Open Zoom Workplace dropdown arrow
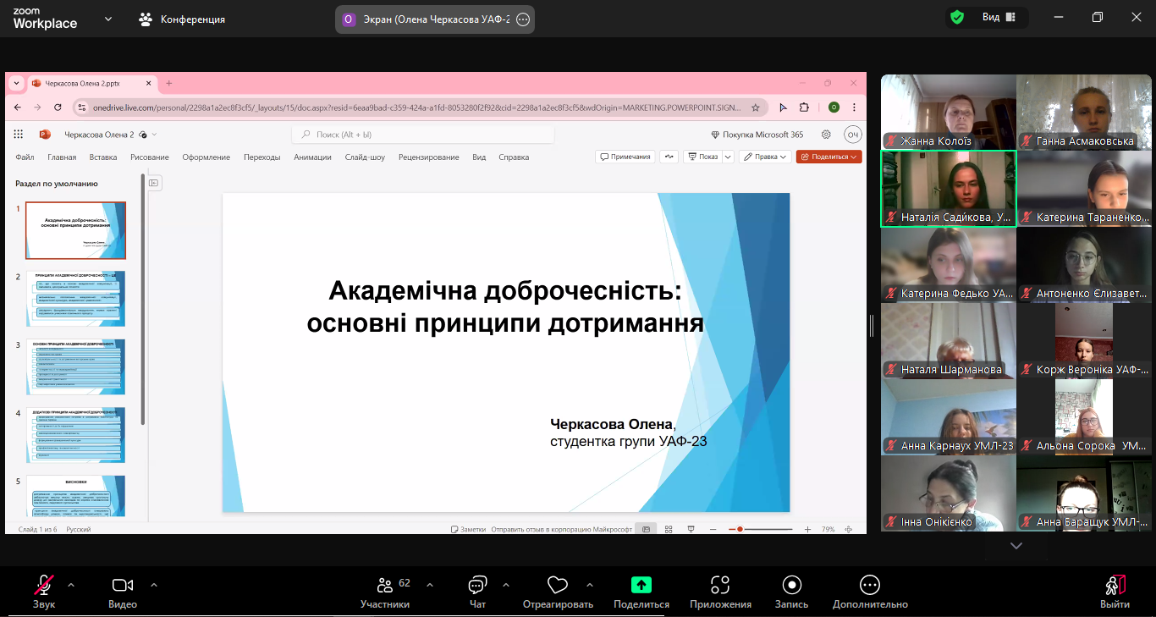The height and width of the screenshot is (617, 1156). pyautogui.click(x=108, y=19)
